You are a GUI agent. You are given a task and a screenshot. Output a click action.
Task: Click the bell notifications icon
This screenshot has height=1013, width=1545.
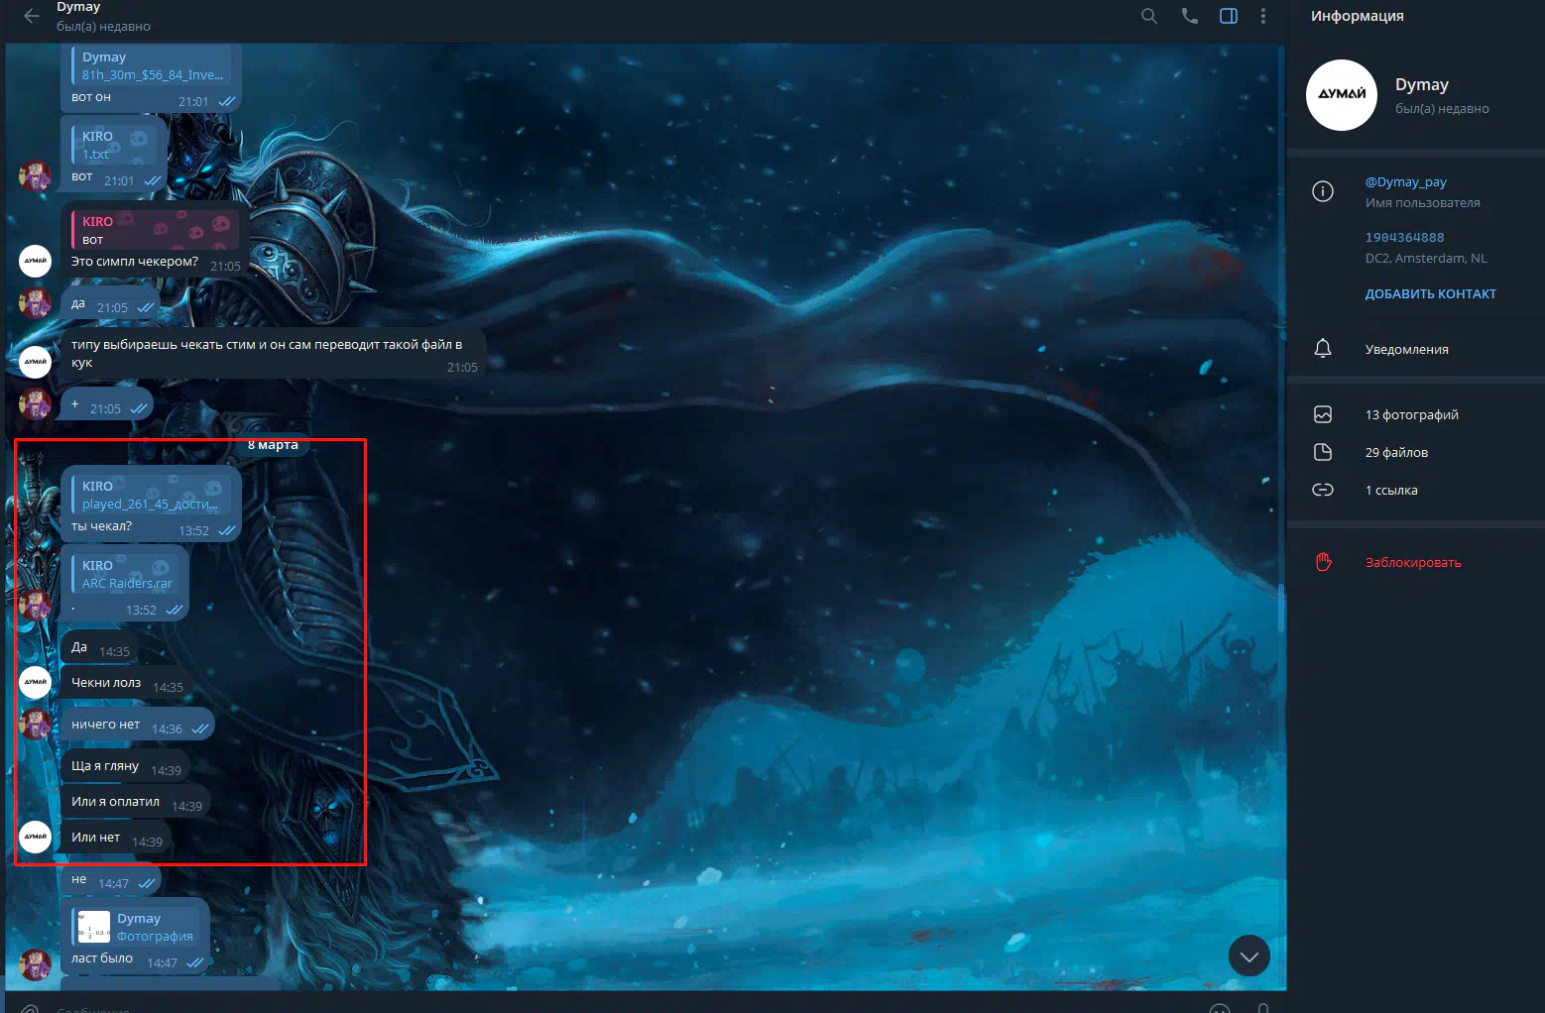tap(1323, 349)
